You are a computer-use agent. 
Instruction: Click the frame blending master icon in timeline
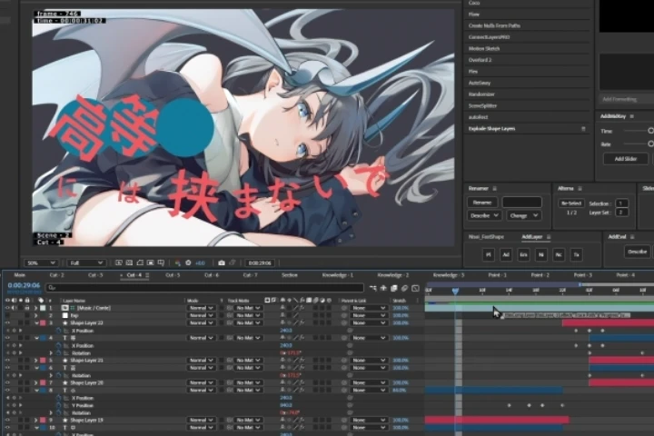(393, 288)
